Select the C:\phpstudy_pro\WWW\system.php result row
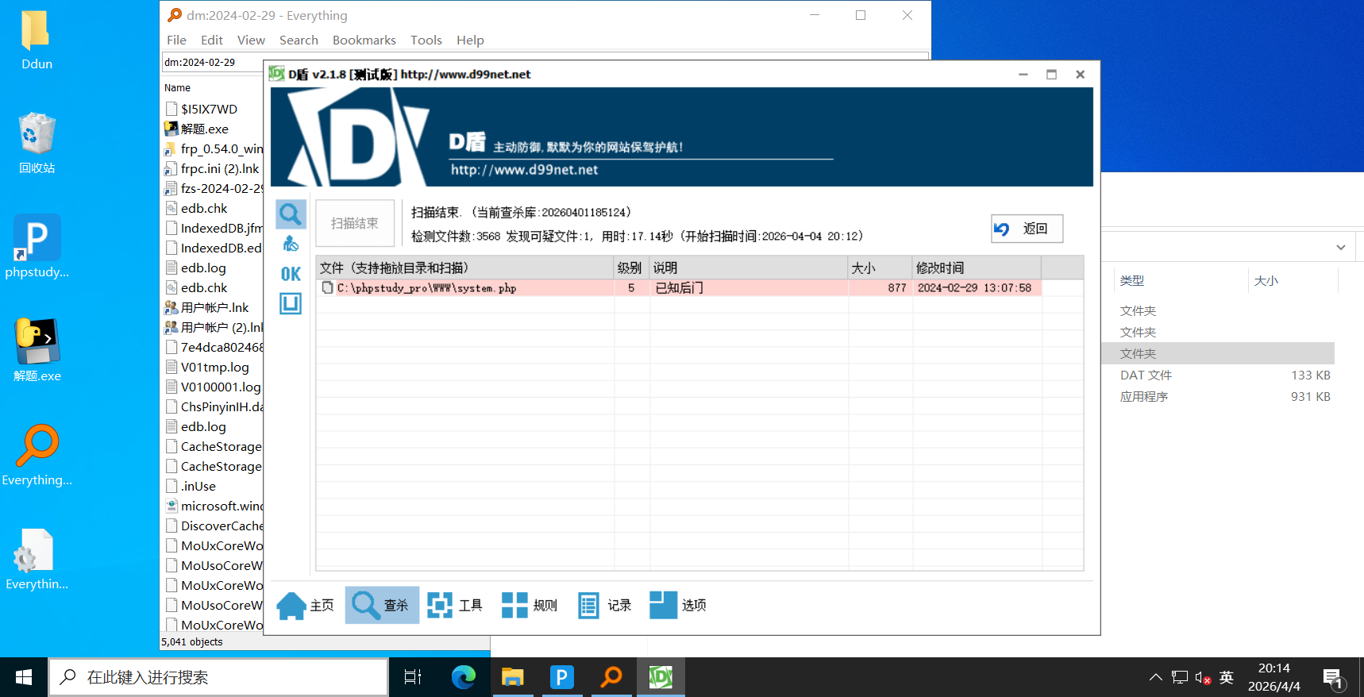 [679, 288]
